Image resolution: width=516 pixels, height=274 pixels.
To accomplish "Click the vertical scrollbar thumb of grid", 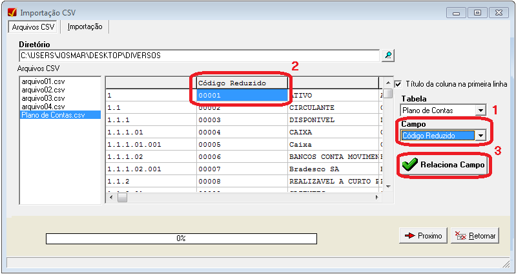I will tap(388, 93).
